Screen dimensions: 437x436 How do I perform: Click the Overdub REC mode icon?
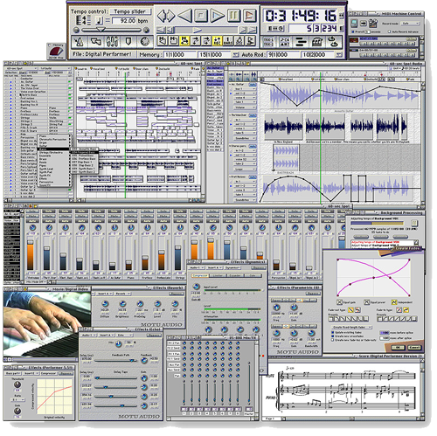click(217, 41)
